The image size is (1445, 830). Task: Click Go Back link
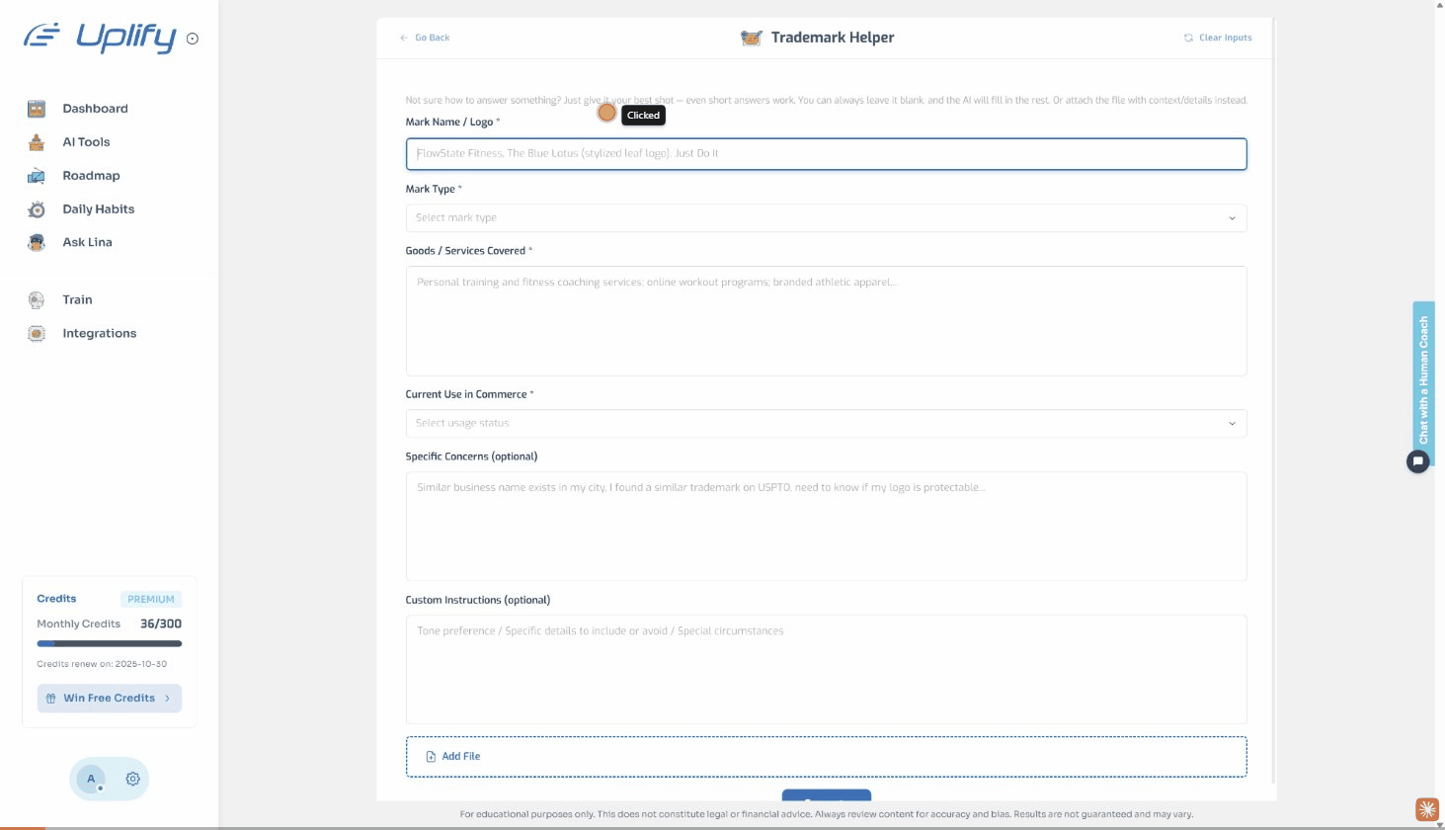point(425,38)
